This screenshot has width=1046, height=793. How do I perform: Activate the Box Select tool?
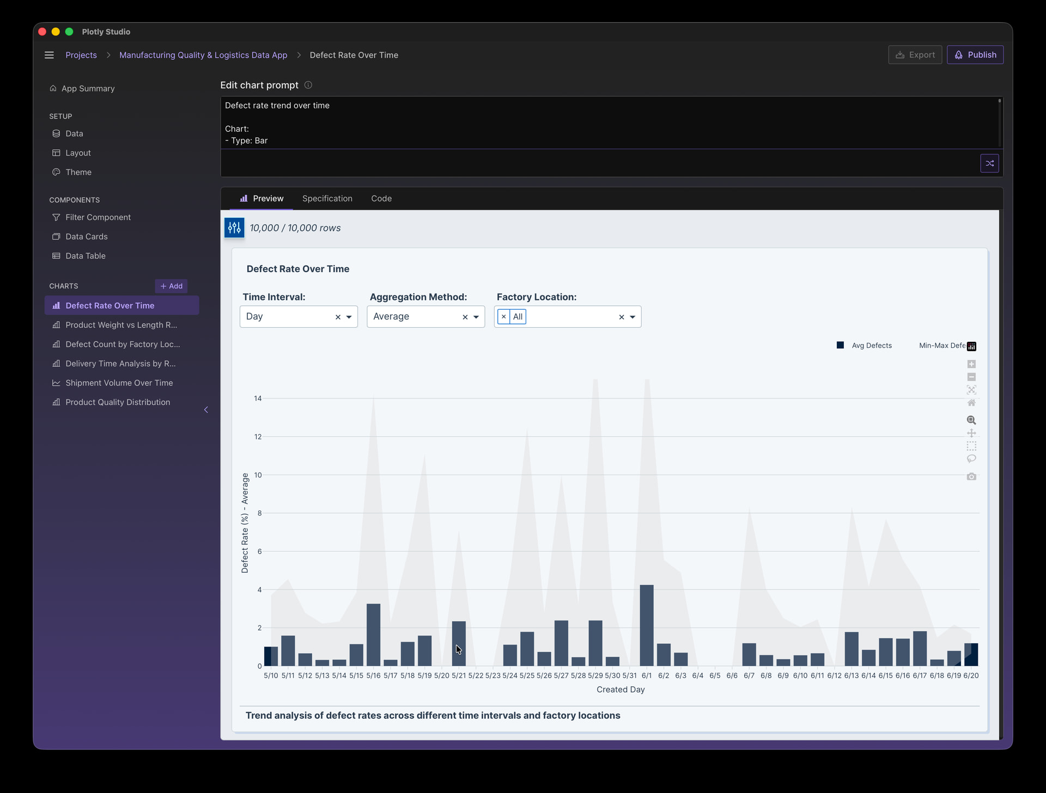coord(971,446)
